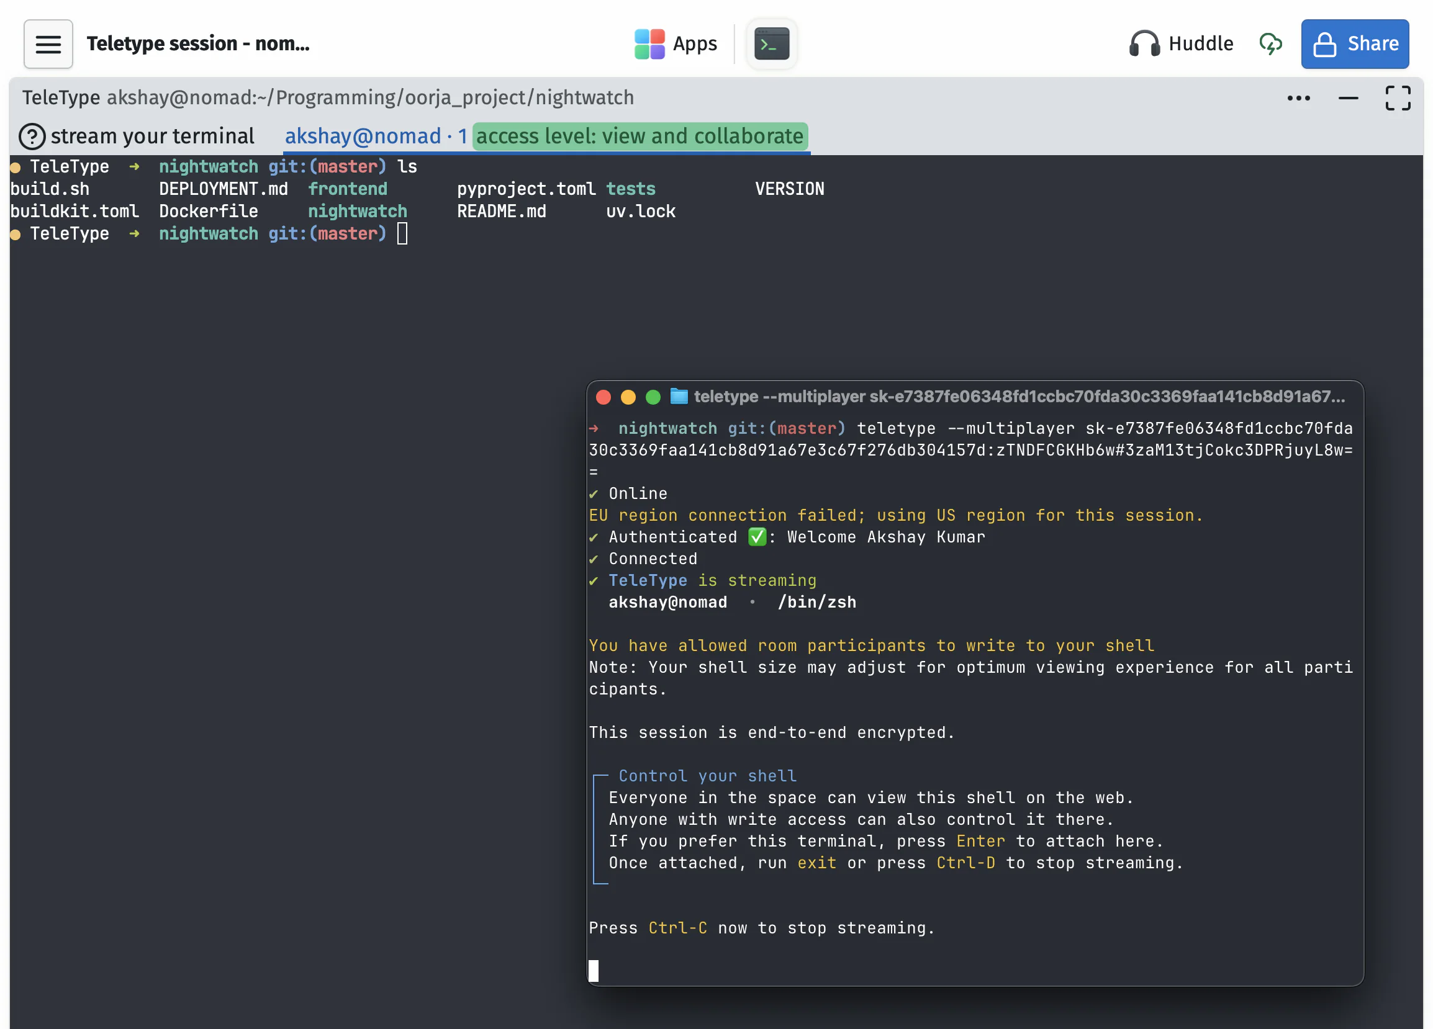Click 'uv.lock' in the ls output
Viewport: 1433px width, 1029px height.
pyautogui.click(x=640, y=211)
